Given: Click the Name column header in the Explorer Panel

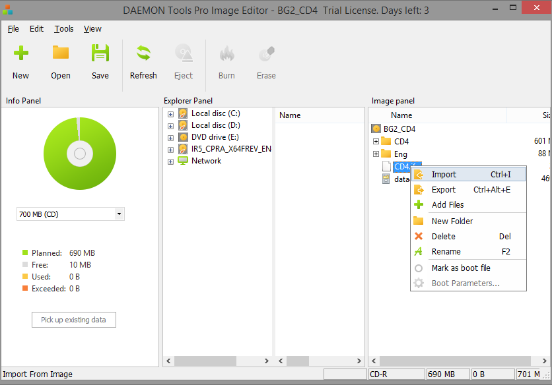Looking at the screenshot, I should pyautogui.click(x=320, y=115).
